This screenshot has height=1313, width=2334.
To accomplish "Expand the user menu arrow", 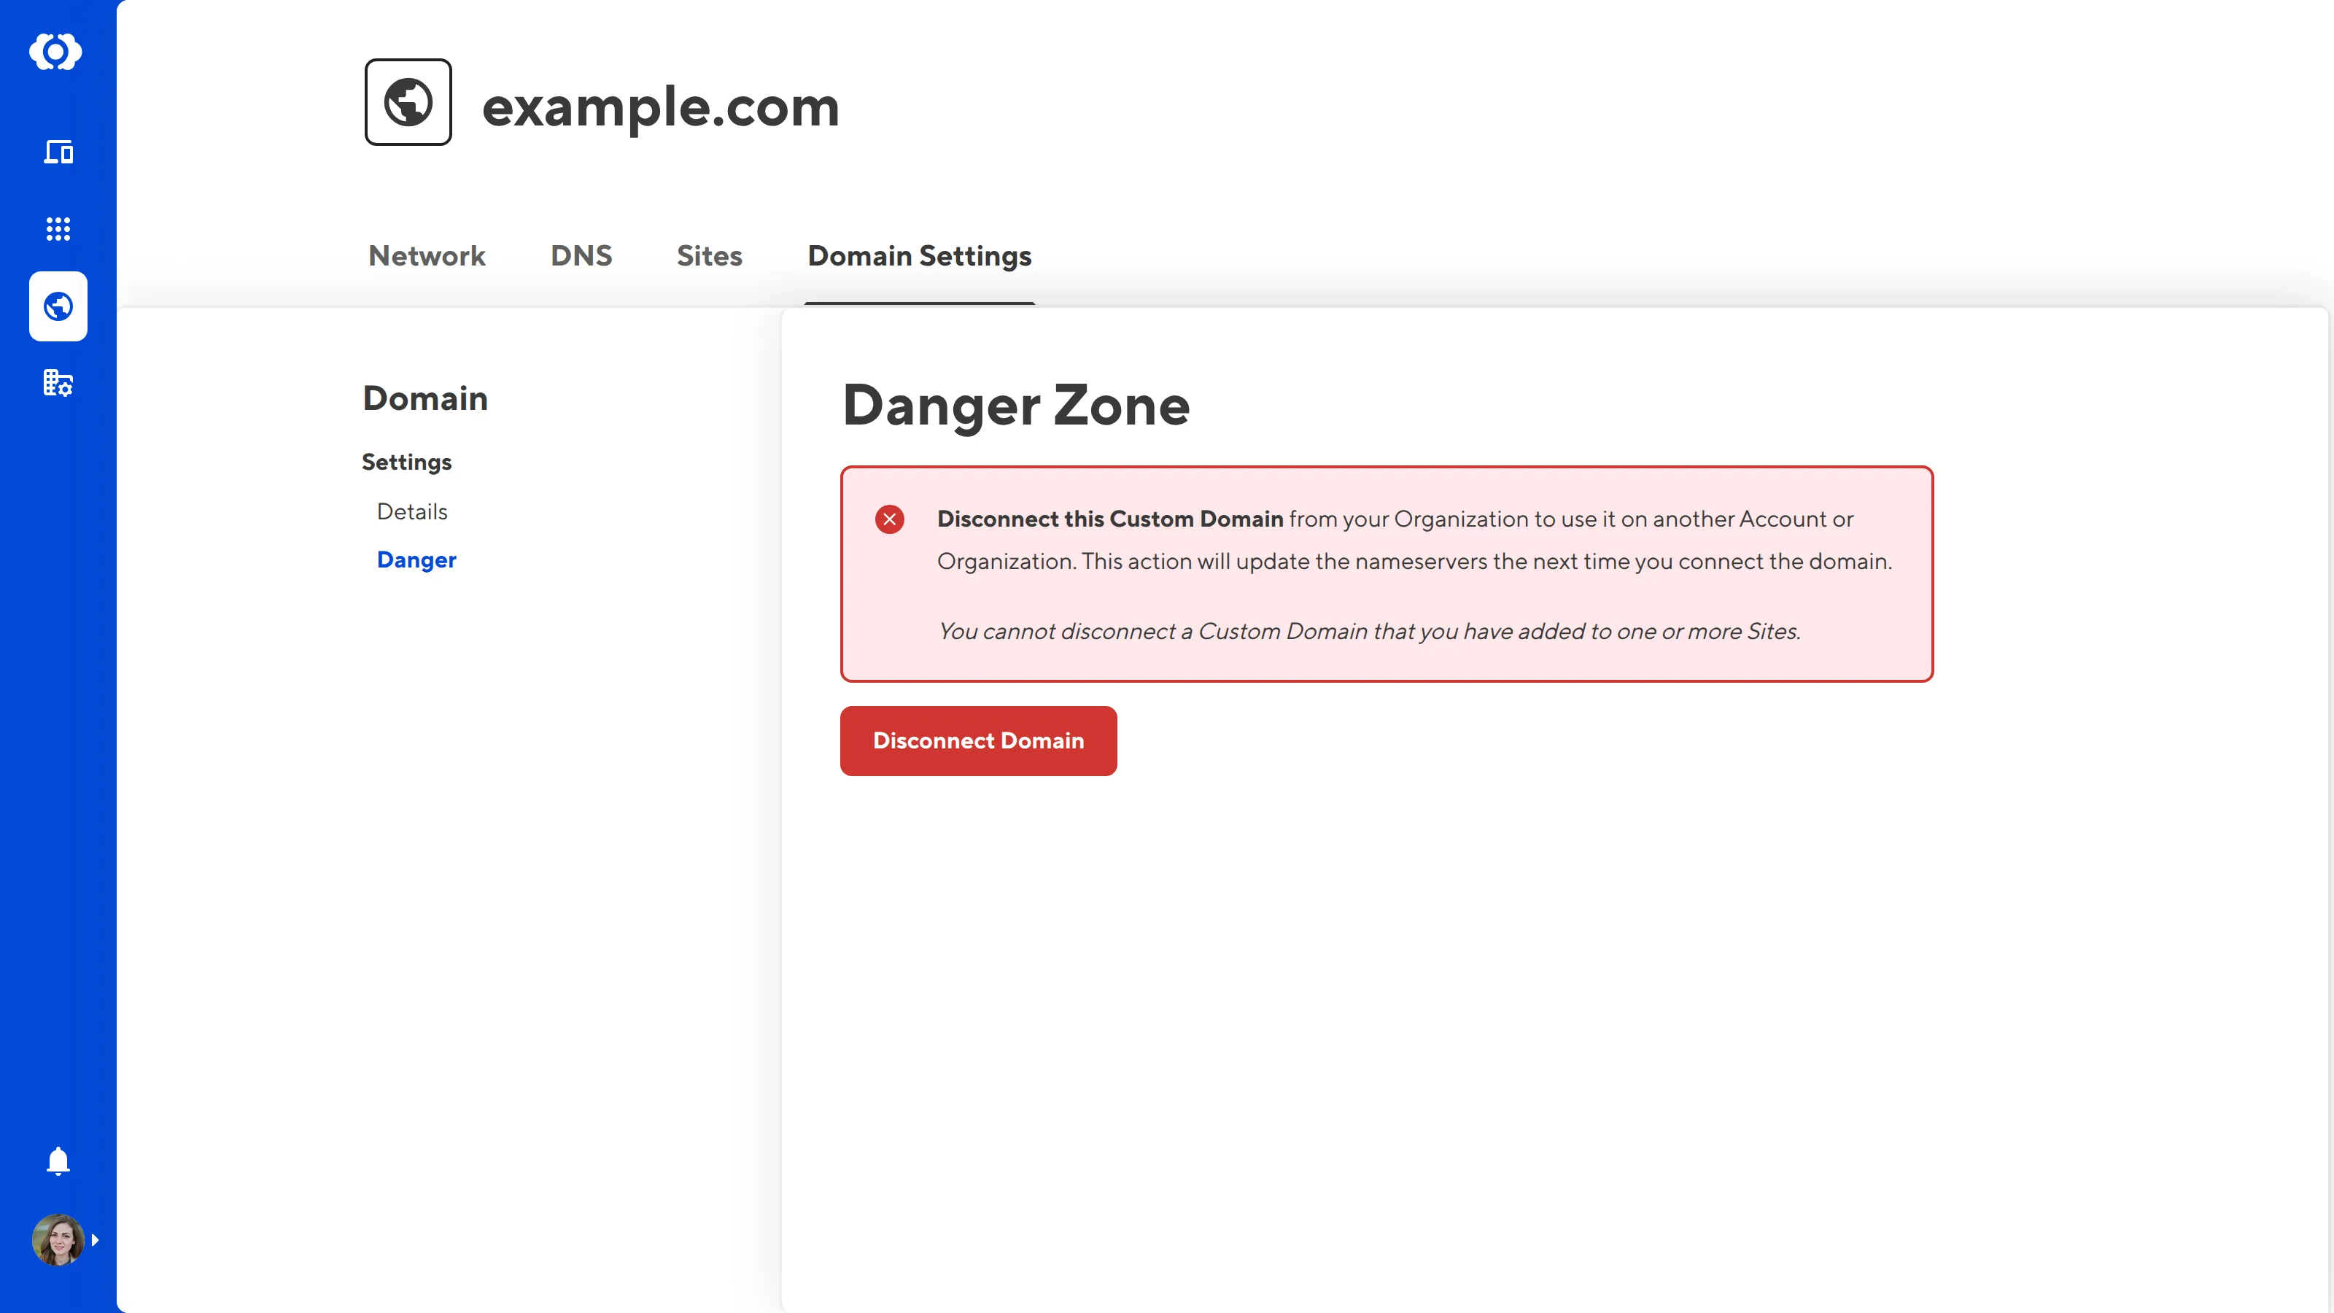I will pyautogui.click(x=95, y=1239).
